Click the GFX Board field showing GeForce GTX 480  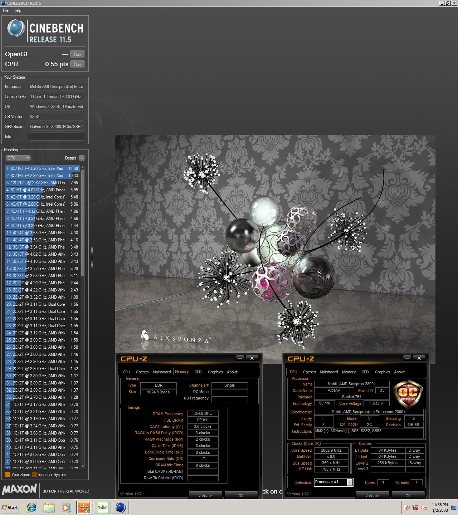57,127
